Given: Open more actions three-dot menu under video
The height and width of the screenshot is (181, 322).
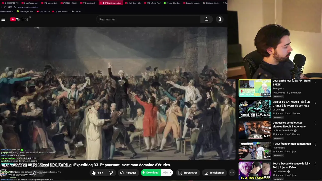Looking at the screenshot, I should [232, 173].
